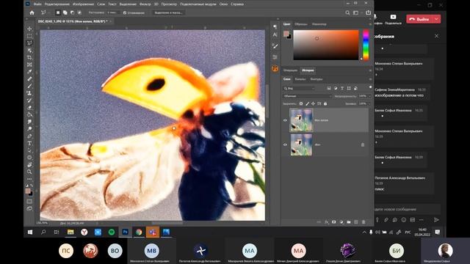This screenshot has height=264, width=470.
Task: Open Layers panel flyout menu
Action: click(370, 79)
